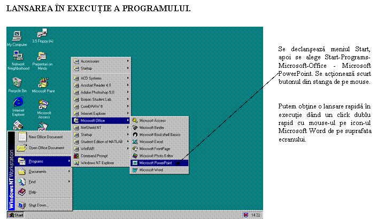The height and width of the screenshot is (219, 377).
Task: Open Microsoft Access desktop shortcut
Action: [x=44, y=105]
